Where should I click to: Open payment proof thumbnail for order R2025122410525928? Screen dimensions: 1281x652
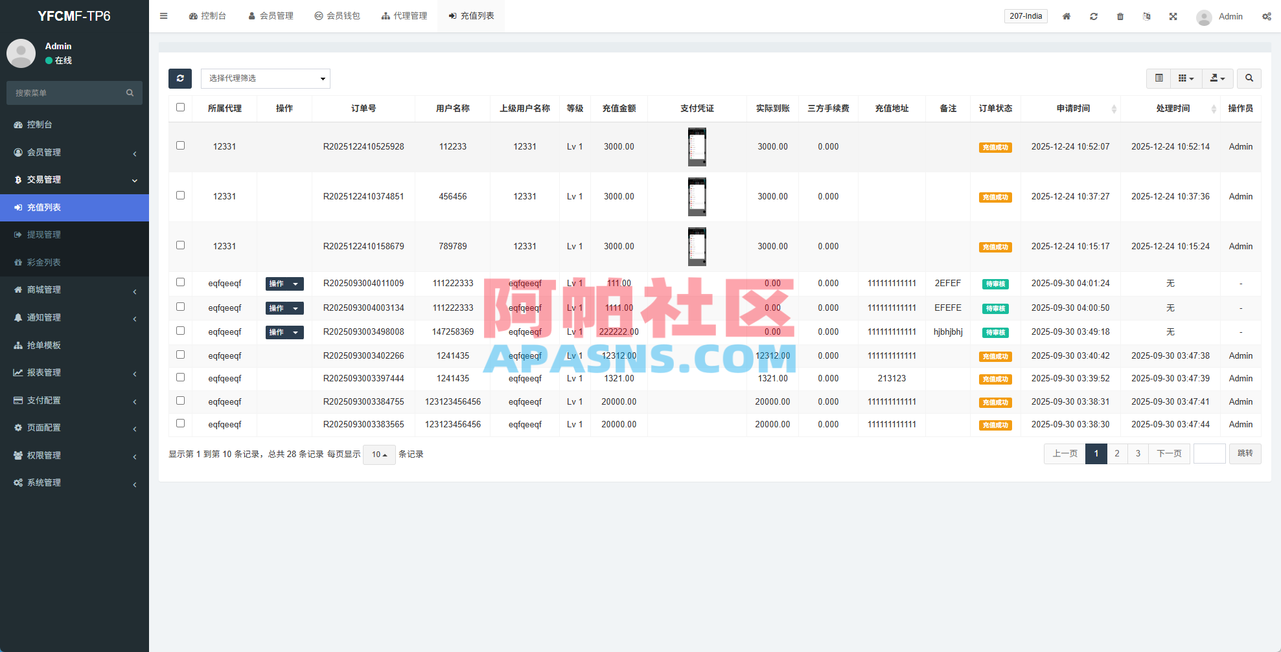697,147
